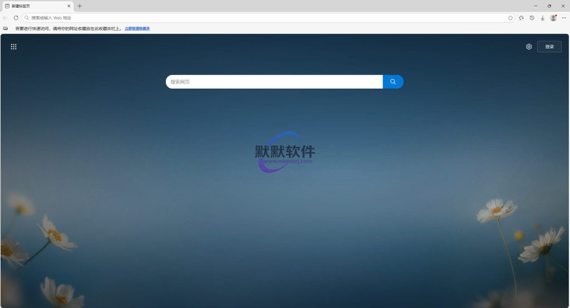The width and height of the screenshot is (570, 308).
Task: Click the blue search magnifier button
Action: tap(393, 82)
